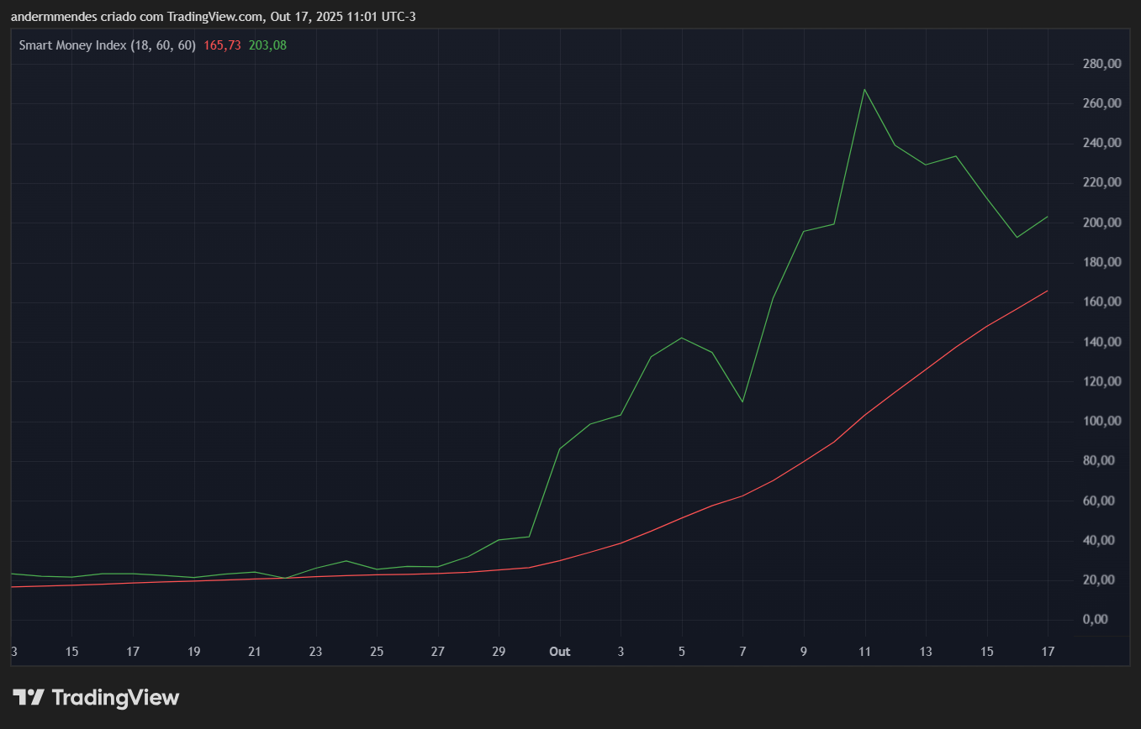
Task: Click the green line's dip at date 7
Action: click(x=742, y=401)
